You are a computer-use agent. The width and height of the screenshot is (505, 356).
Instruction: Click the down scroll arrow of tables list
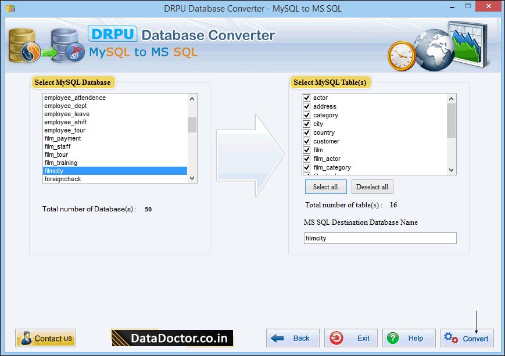point(452,170)
